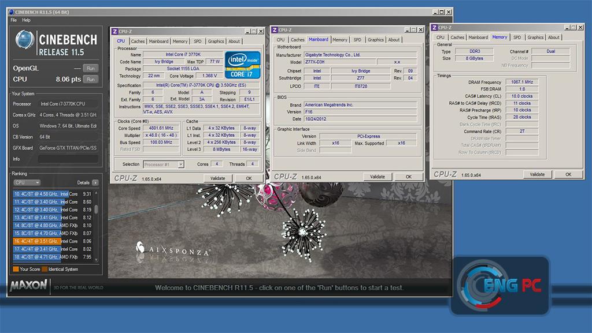Open the File menu in Cinebench
The width and height of the screenshot is (592, 333).
click(x=14, y=20)
